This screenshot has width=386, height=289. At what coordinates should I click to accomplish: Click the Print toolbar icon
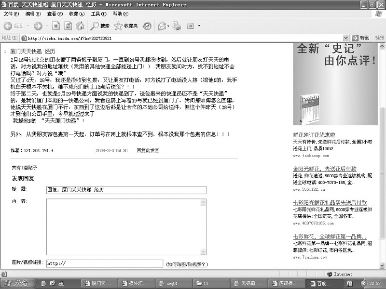pyautogui.click(x=177, y=26)
